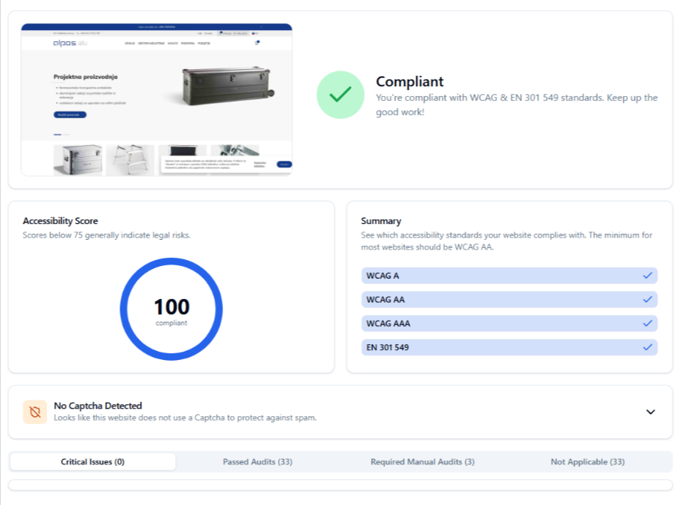This screenshot has width=683, height=505.
Task: Switch to the Critical Issues (0) tab
Action: click(x=92, y=461)
